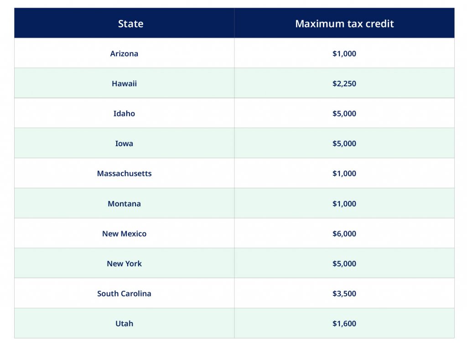Viewport: 467px width, 348px height.
Task: Click the New York state name
Action: pos(124,264)
